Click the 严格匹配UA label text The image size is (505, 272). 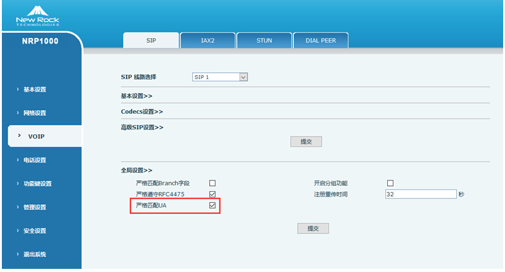pyautogui.click(x=151, y=205)
